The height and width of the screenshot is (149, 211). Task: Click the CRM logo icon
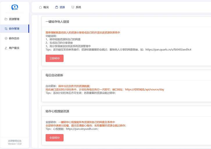[x=15, y=7]
